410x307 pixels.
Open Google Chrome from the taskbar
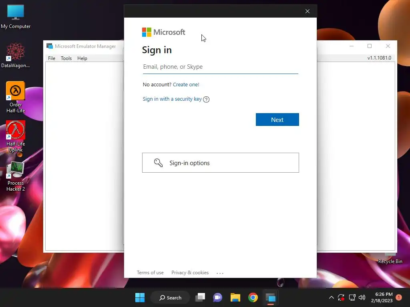[x=253, y=297]
